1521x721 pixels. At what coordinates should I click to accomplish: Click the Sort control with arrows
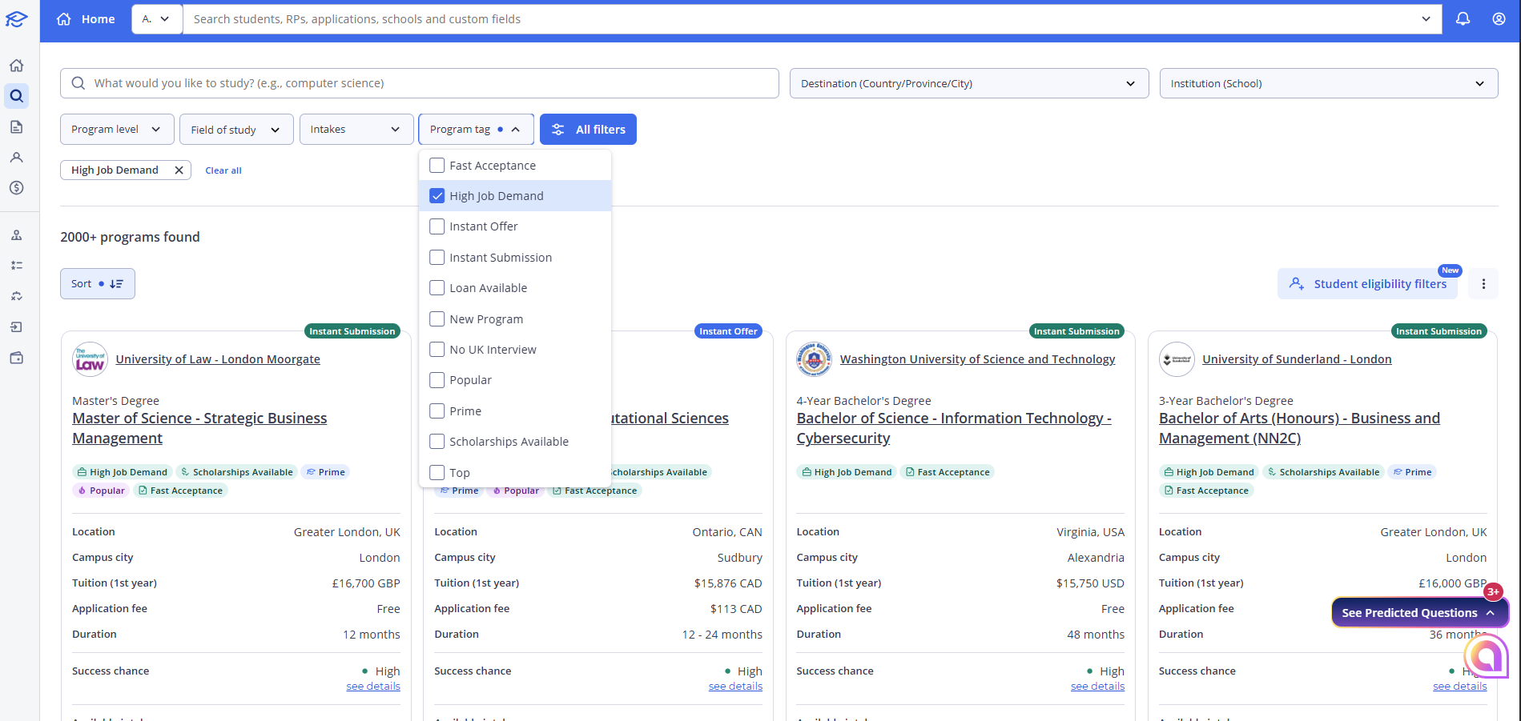click(x=97, y=283)
